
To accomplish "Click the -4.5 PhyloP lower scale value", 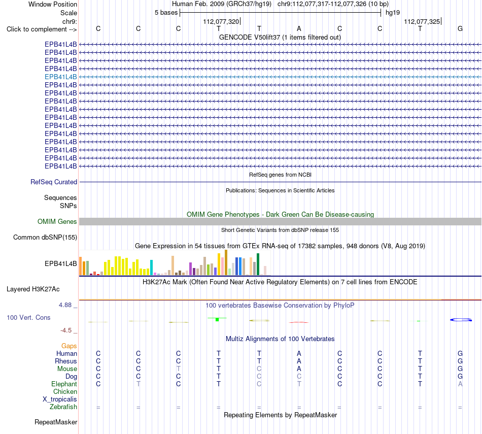I will point(66,330).
